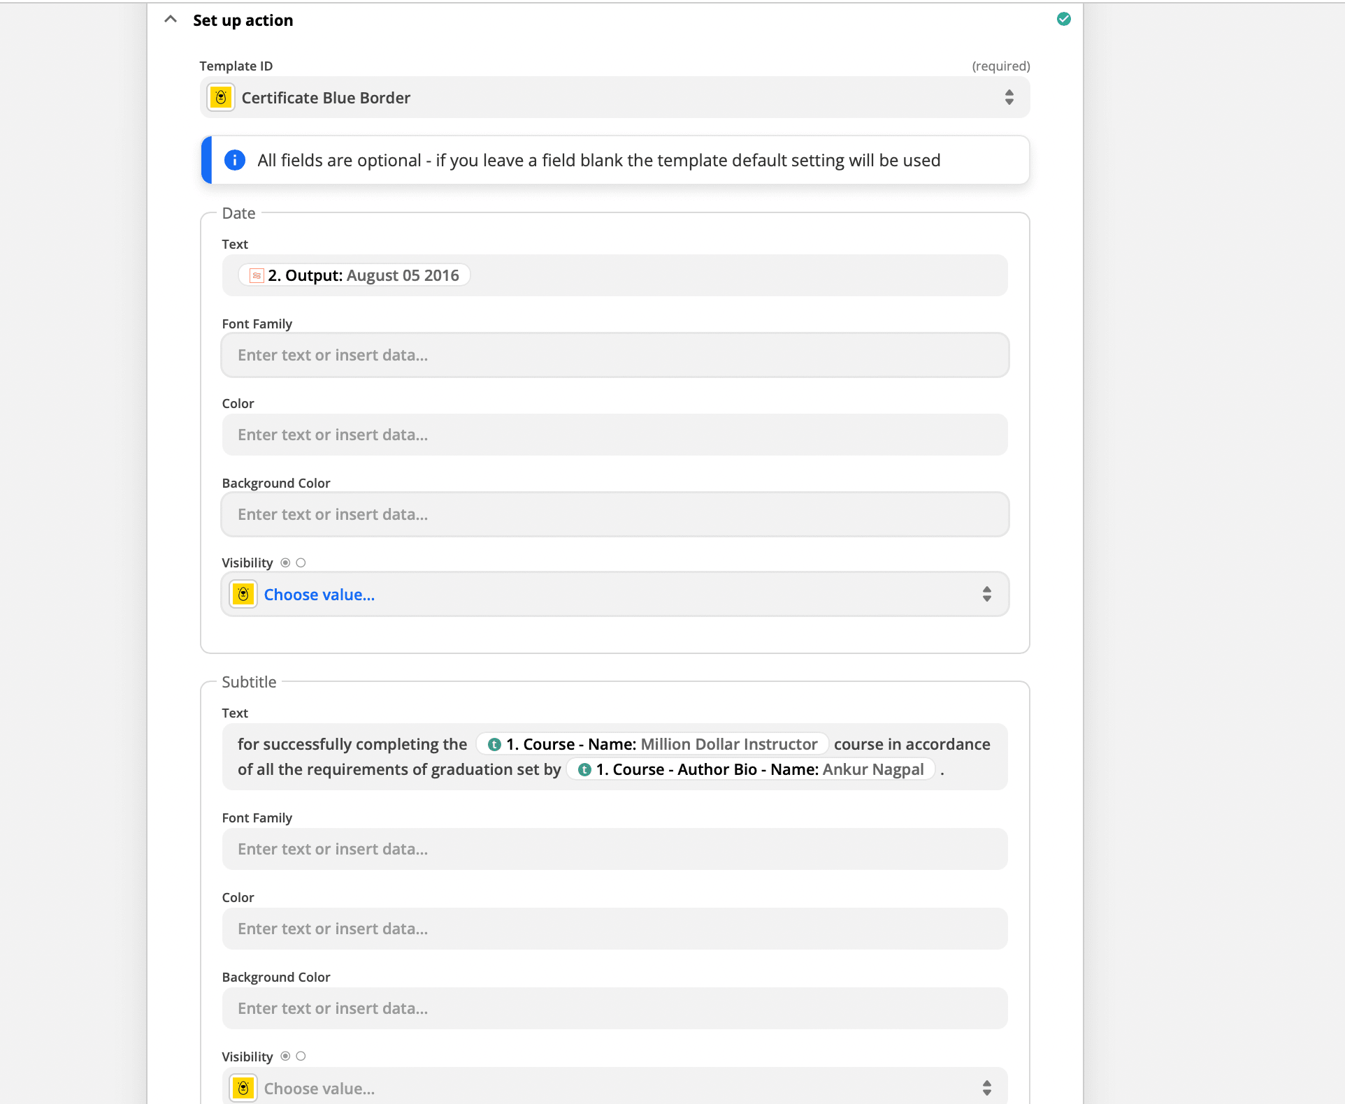Viewport: 1345px width, 1104px height.
Task: Click the icon on the Output August 05 2016 pill
Action: click(x=257, y=276)
